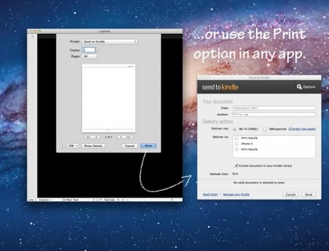Select Wi-Fi (FREE) delivery option
This screenshot has width=329, height=251.
(x=235, y=129)
